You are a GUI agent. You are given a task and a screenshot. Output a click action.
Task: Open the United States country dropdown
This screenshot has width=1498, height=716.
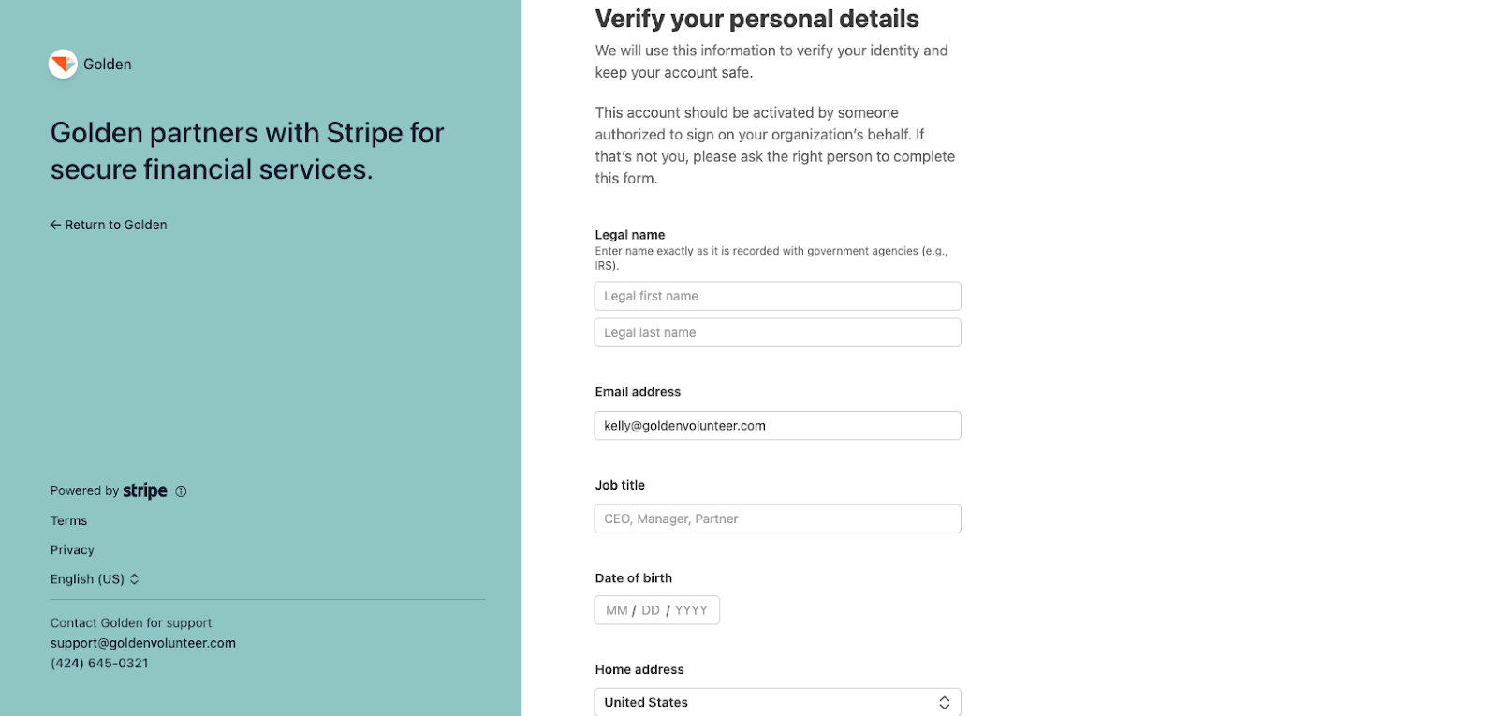pos(777,702)
